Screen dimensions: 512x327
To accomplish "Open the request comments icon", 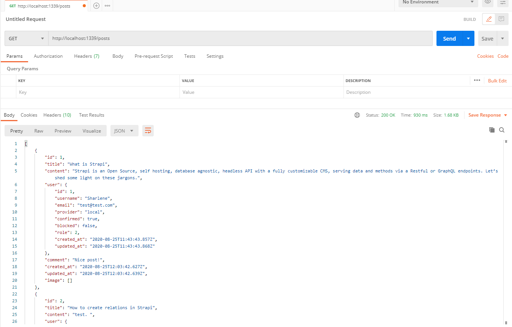I will (x=501, y=19).
